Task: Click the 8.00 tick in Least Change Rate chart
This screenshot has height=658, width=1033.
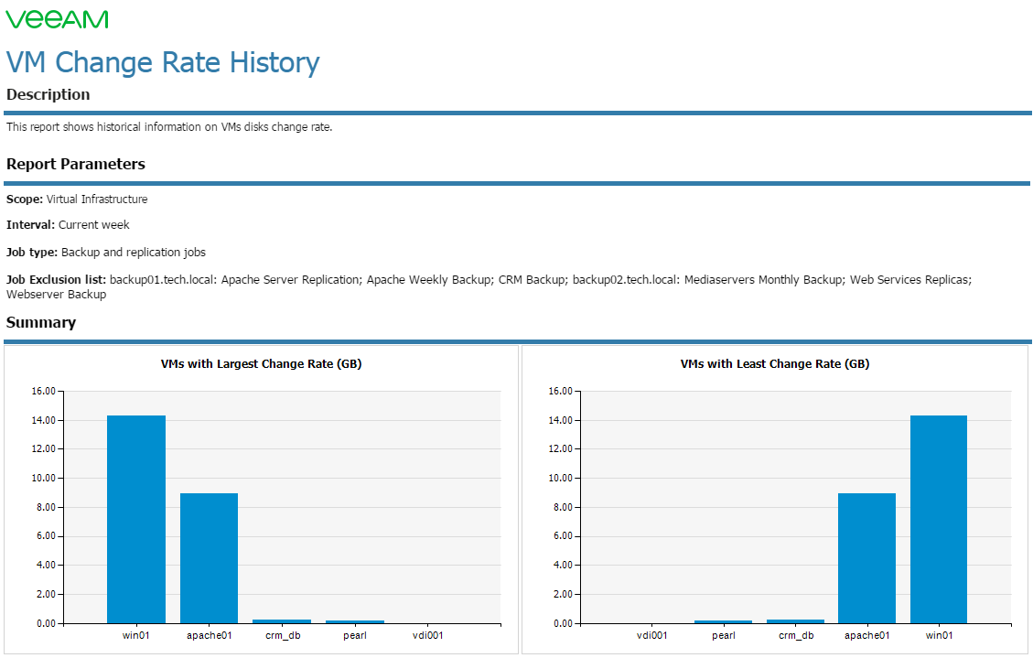Action: click(564, 507)
